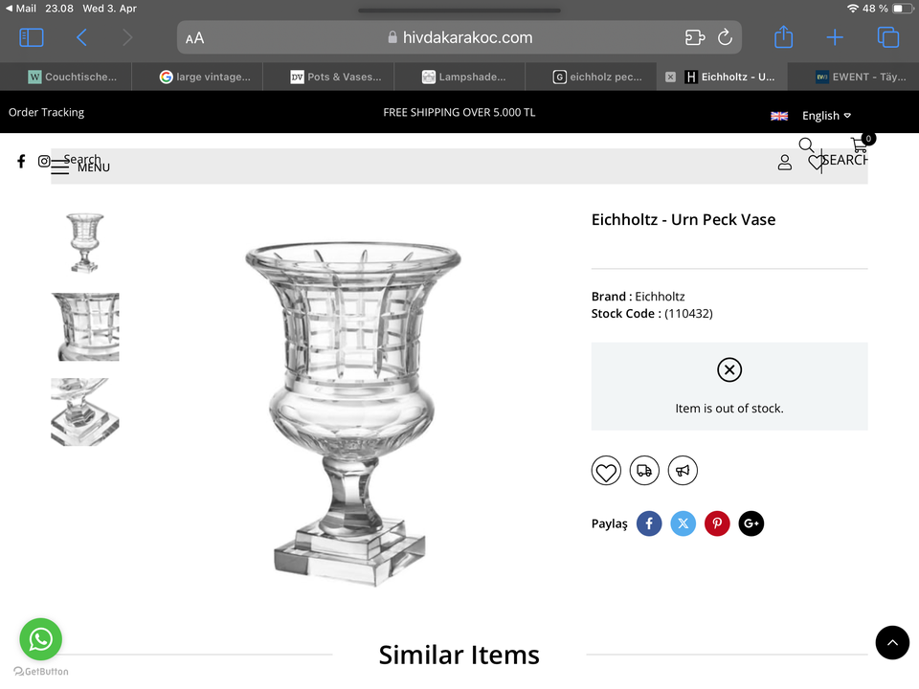This screenshot has height=689, width=919.
Task: Open the Order Tracking link
Action: pos(46,112)
